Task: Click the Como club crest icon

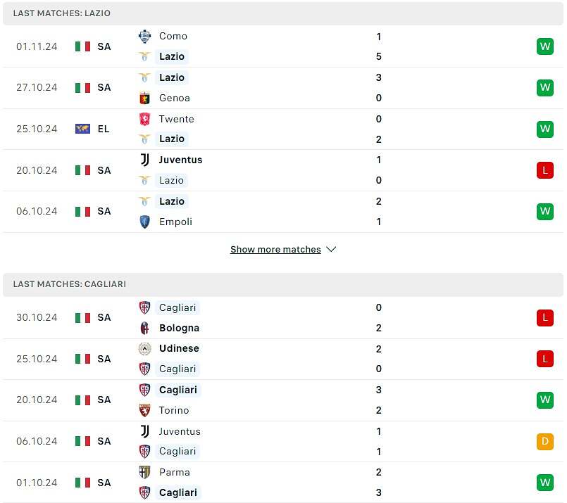Action: tap(144, 36)
